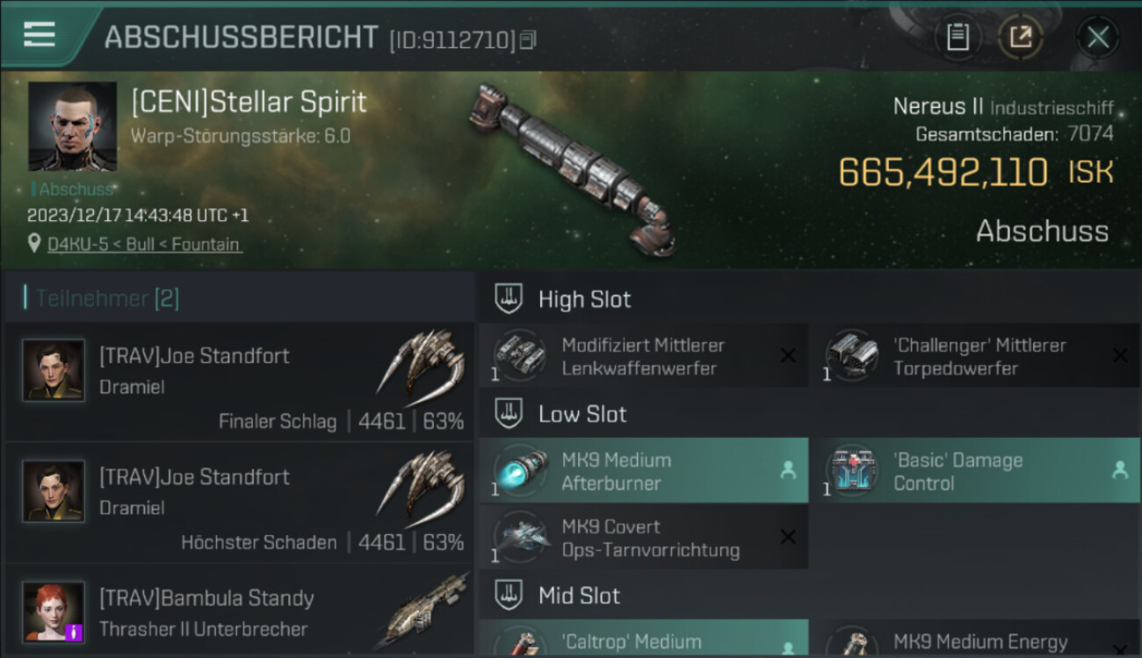1142x658 pixels.
Task: Open Joe Standfort's Finaler Schlag entry
Action: pos(239,382)
